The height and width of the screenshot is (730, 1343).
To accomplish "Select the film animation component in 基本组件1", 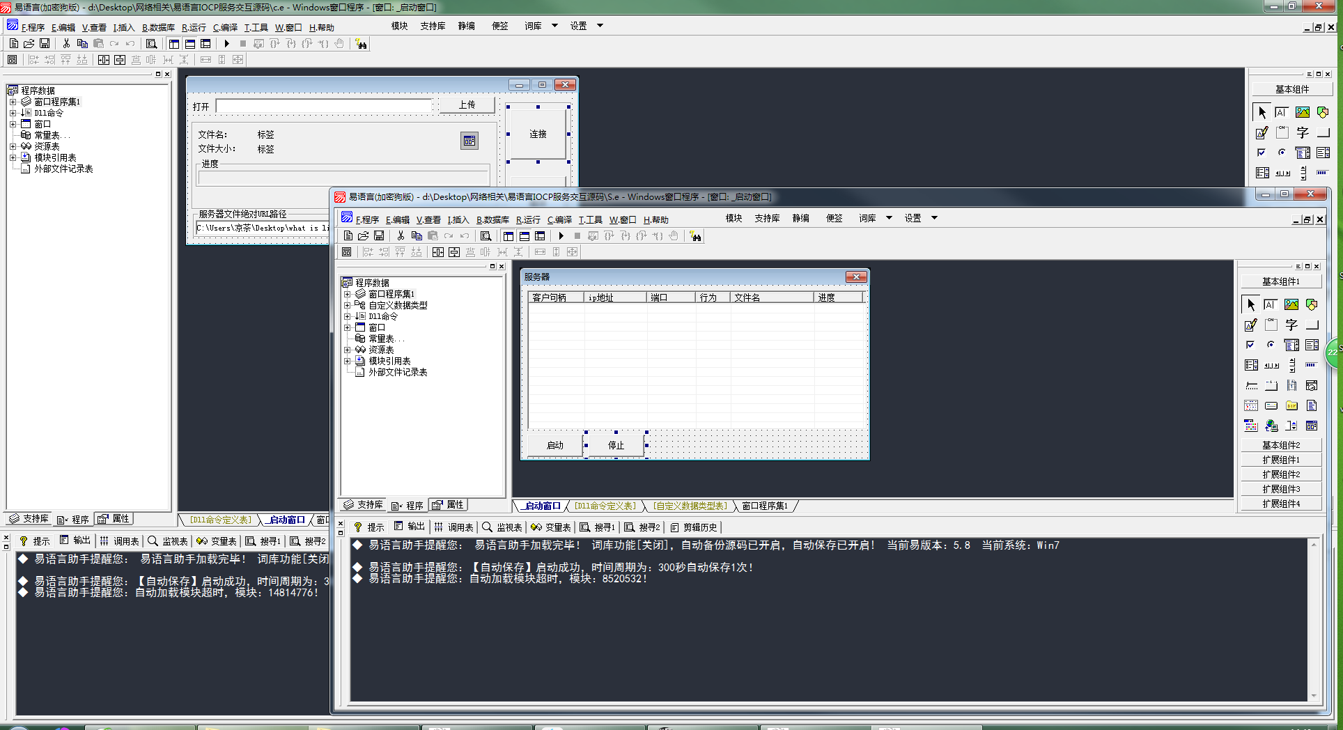I will click(1291, 385).
